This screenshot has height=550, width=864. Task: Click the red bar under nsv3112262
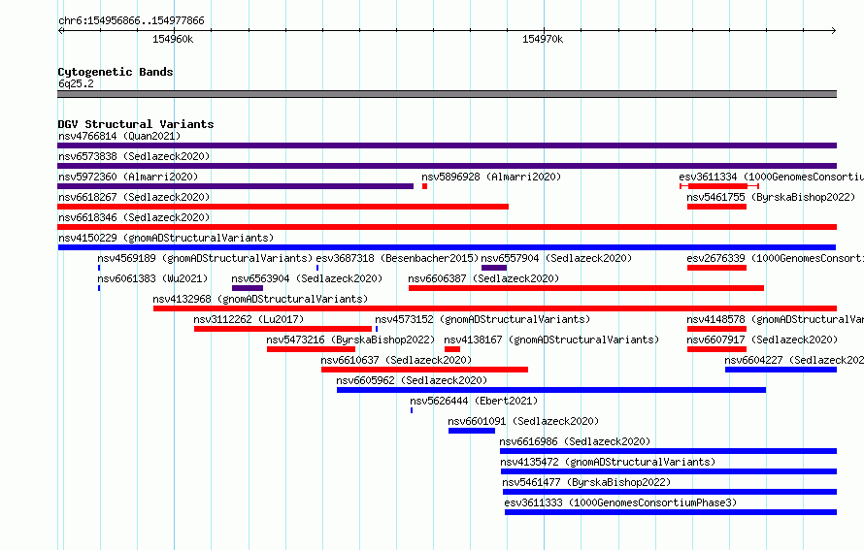point(282,329)
